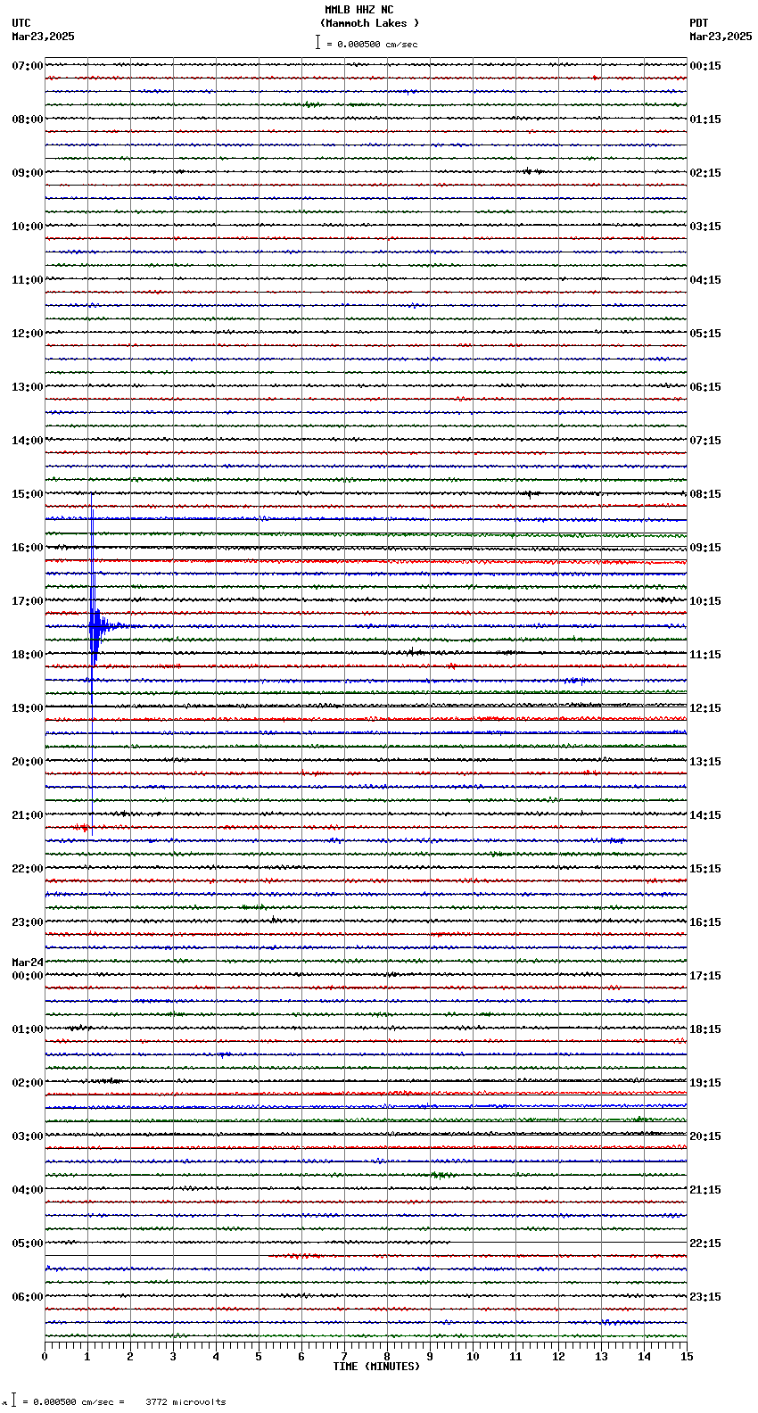The width and height of the screenshot is (758, 1413).
Task: Click the 17:00 UTC row label
Action: [x=28, y=601]
